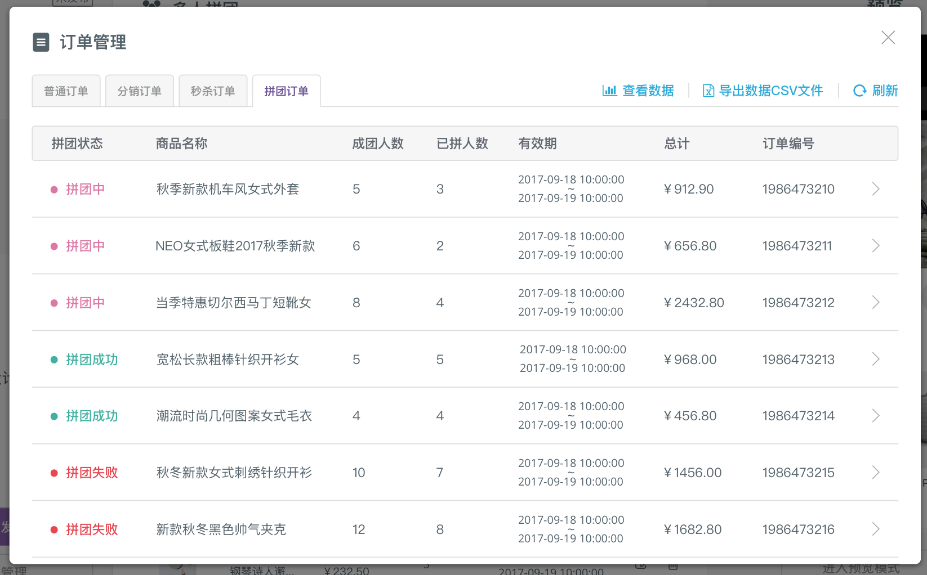Expand order 1986473212 with its chevron
This screenshot has width=927, height=575.
point(876,303)
